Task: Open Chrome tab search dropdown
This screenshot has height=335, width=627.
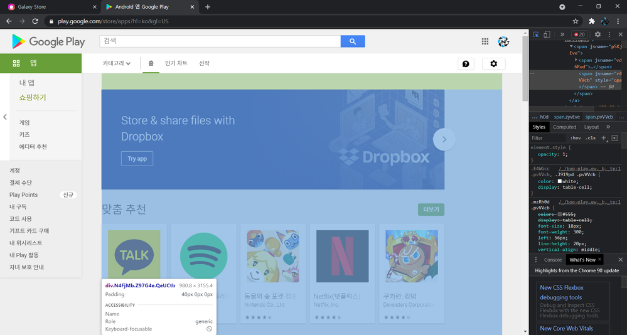Action: (562, 7)
